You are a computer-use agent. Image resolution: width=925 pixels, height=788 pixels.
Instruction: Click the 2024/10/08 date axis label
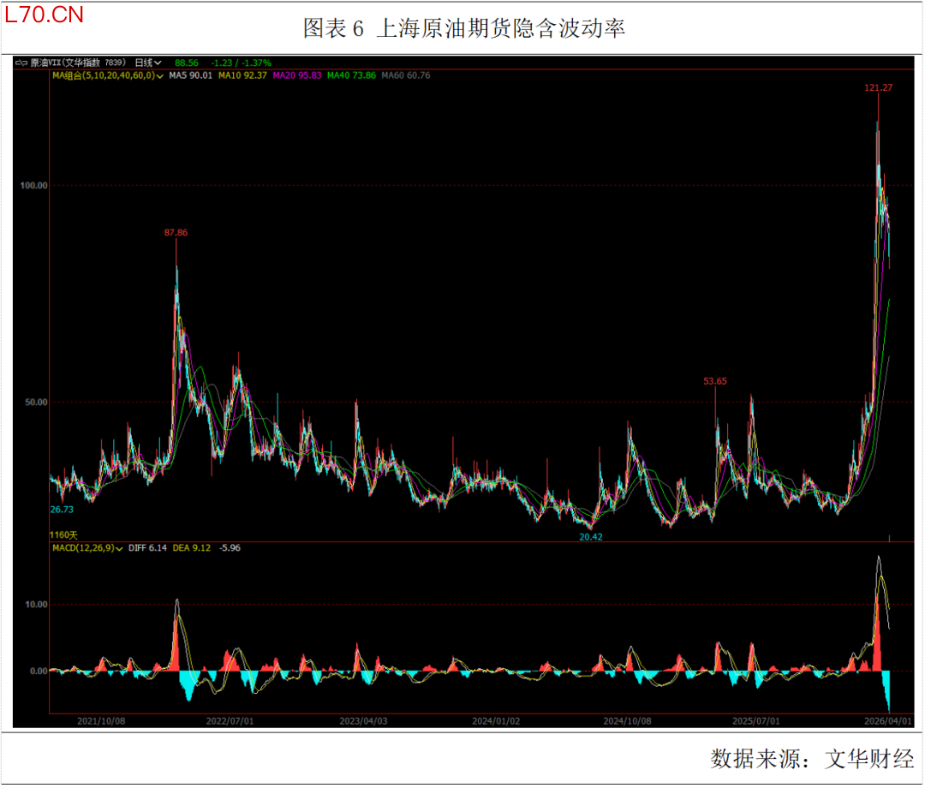[x=627, y=722]
